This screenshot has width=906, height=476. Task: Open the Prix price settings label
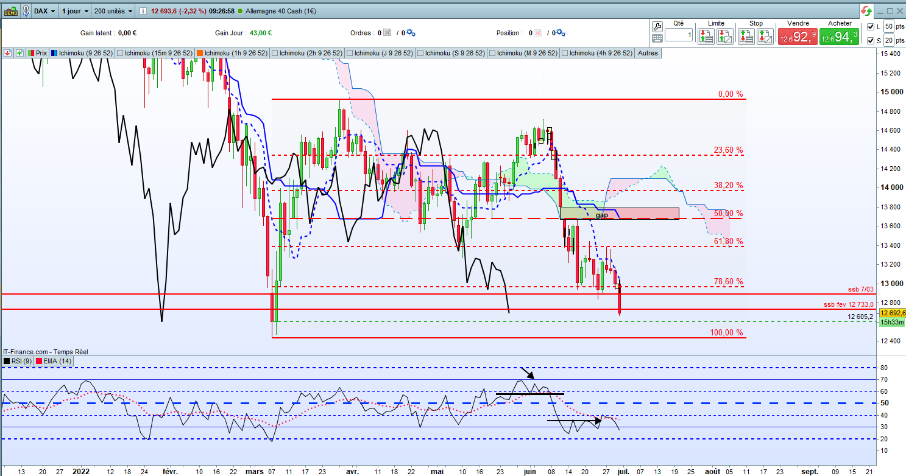(x=41, y=53)
